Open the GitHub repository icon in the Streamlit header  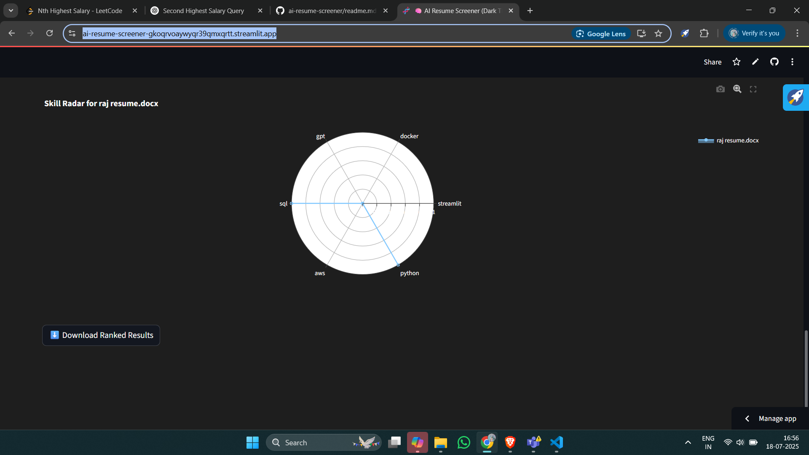coord(774,62)
